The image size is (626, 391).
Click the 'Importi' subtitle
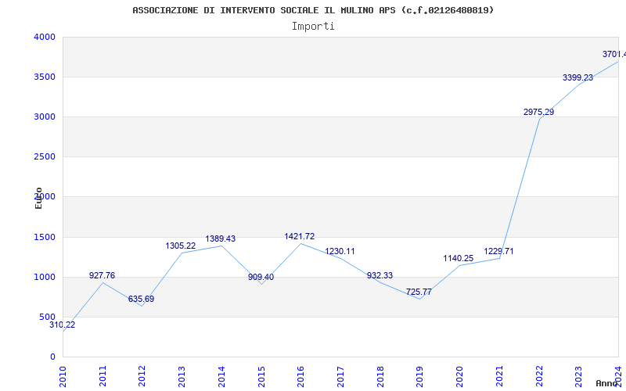(313, 27)
